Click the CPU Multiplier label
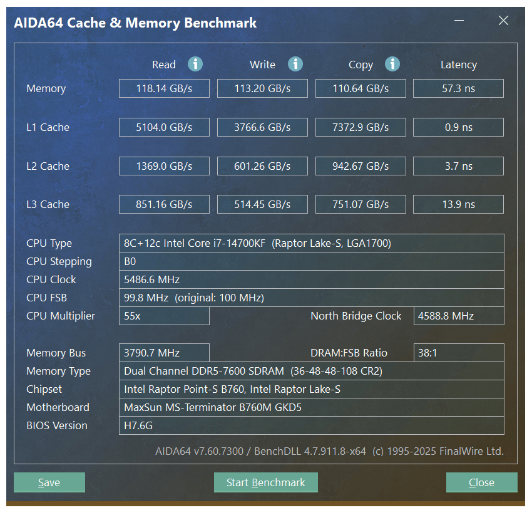Image resolution: width=532 pixels, height=515 pixels. [61, 316]
